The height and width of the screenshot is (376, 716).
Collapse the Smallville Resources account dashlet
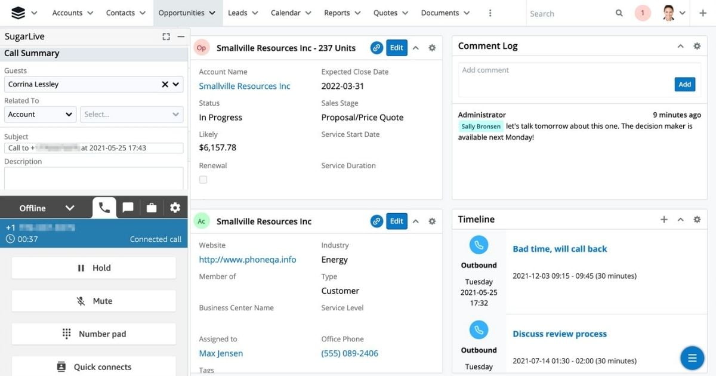coord(416,221)
